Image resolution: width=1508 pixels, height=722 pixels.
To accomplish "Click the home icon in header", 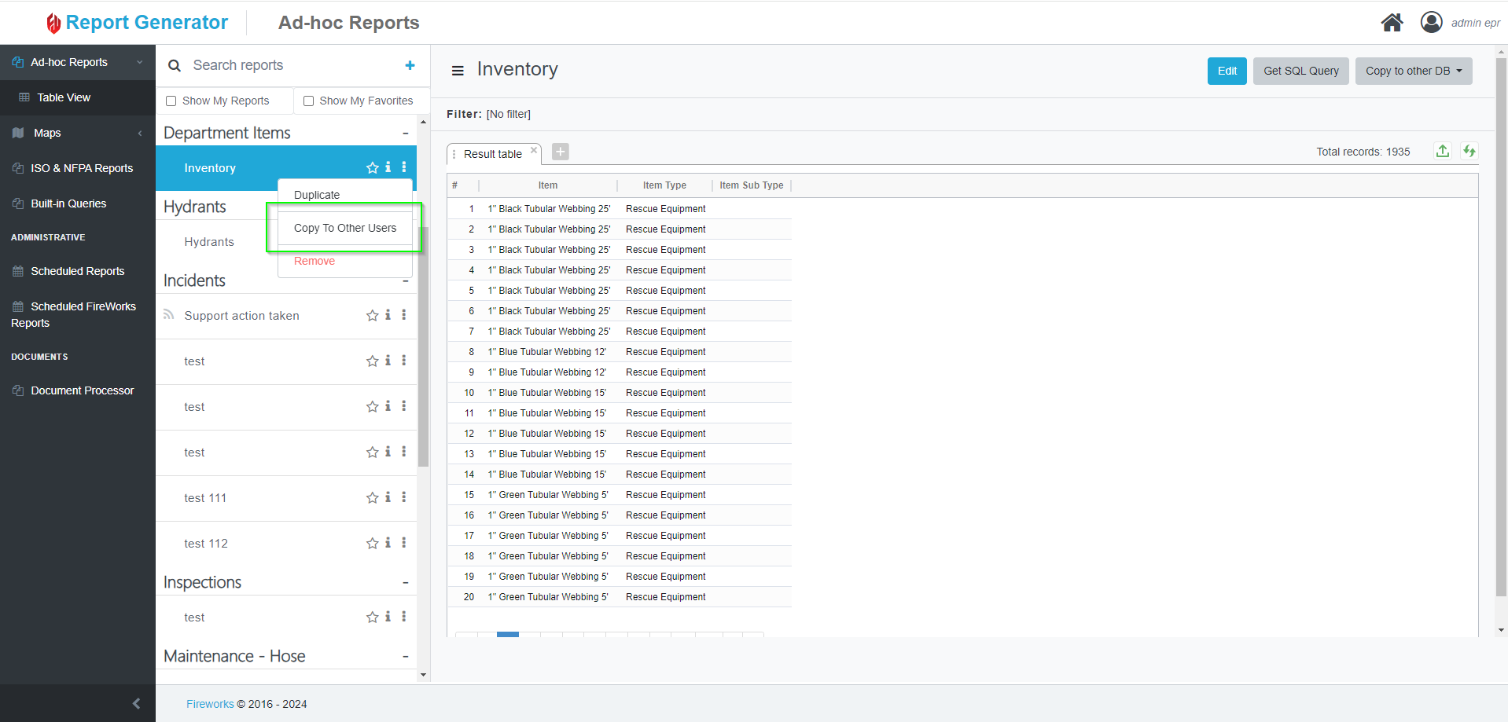I will tap(1392, 23).
